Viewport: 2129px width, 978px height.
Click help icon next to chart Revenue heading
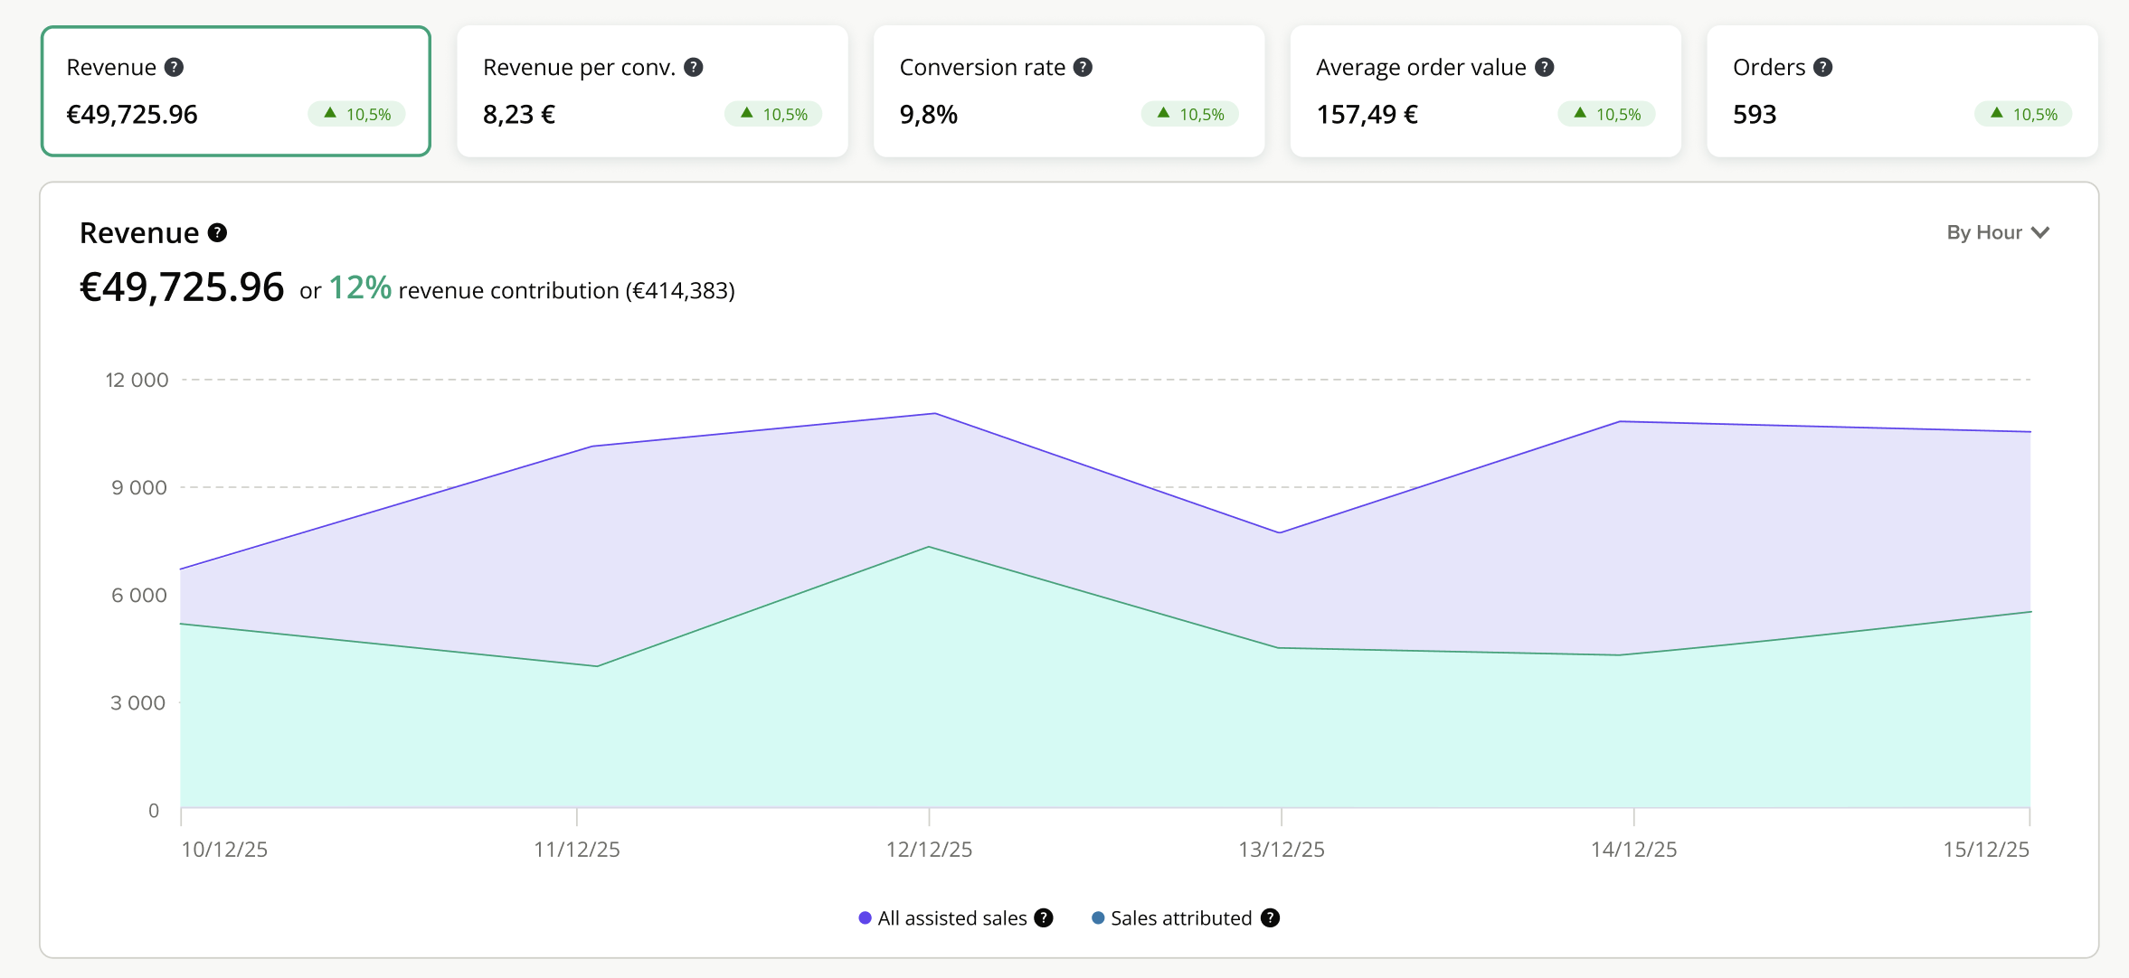point(217,233)
